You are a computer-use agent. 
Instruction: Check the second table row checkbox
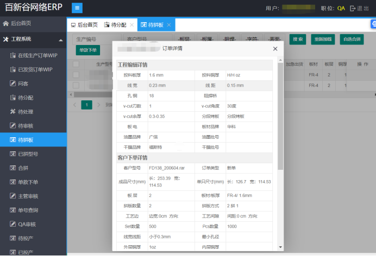coord(76,86)
